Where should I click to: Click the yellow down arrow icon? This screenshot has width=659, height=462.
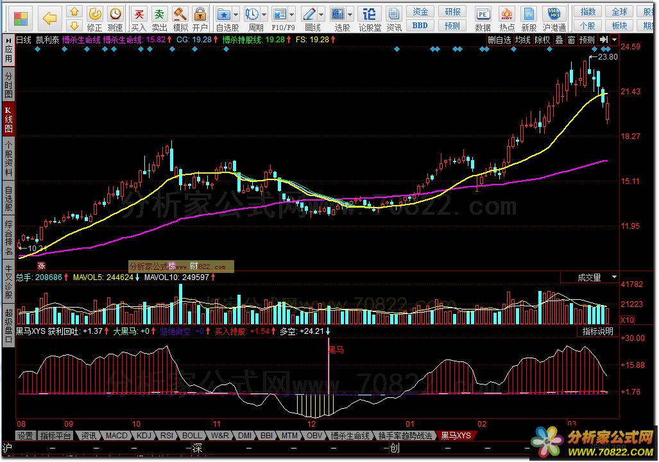coord(74,26)
